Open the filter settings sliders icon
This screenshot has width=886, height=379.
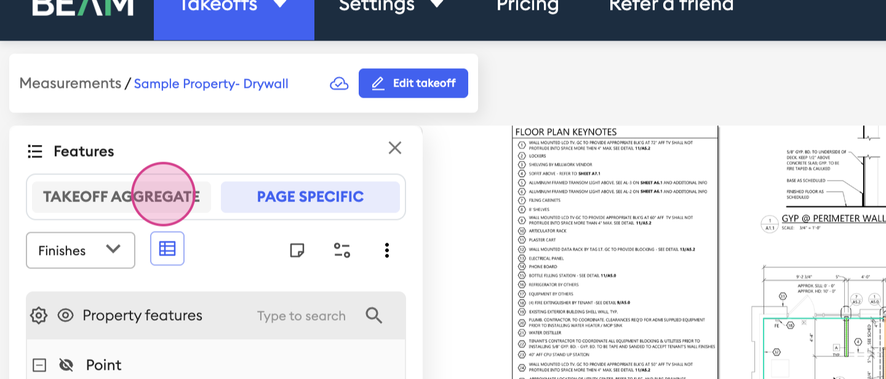click(342, 250)
